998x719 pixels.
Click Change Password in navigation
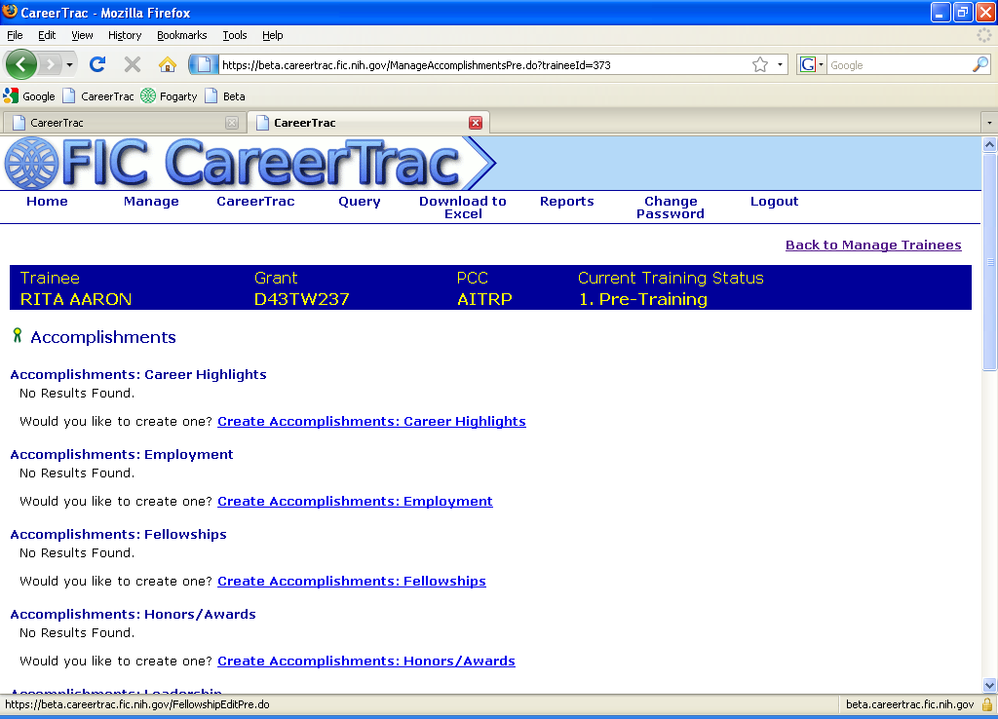click(x=671, y=208)
